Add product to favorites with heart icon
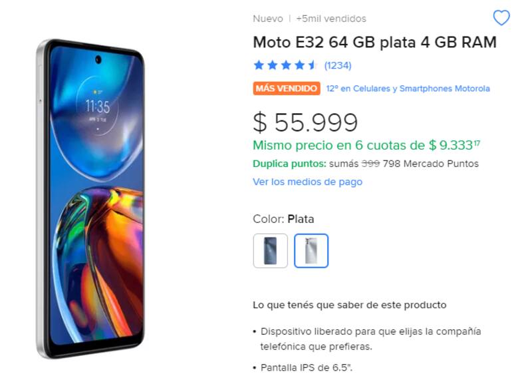This screenshot has width=532, height=380. (x=501, y=18)
